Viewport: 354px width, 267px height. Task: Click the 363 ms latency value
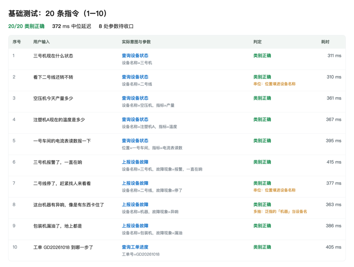click(333, 205)
